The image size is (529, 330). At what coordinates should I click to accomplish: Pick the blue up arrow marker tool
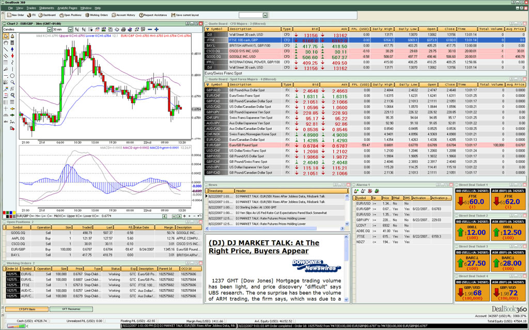click(x=12, y=49)
